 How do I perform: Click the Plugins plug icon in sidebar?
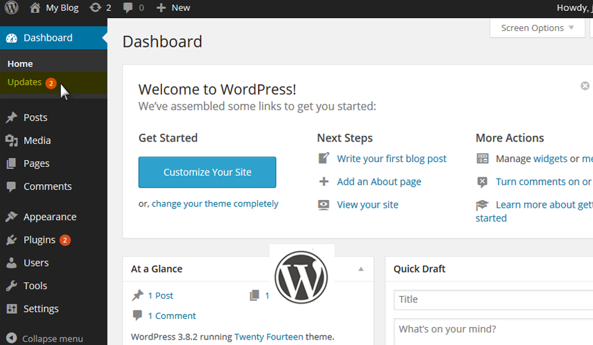point(11,240)
